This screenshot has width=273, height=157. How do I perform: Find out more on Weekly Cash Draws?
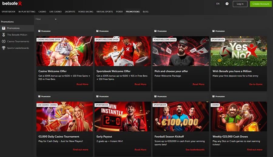[255, 149]
